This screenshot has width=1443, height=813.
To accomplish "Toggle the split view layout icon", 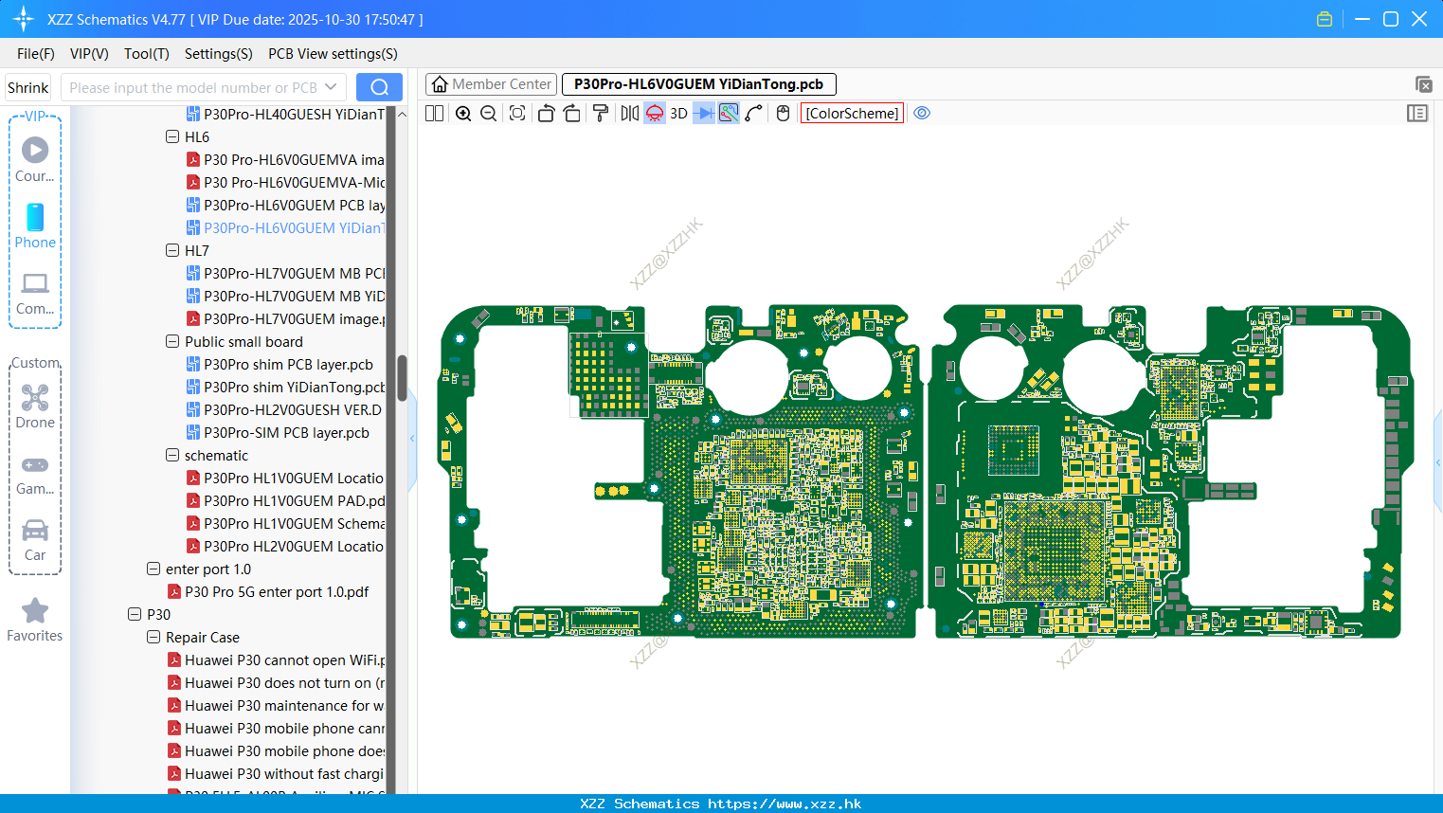I will (434, 113).
